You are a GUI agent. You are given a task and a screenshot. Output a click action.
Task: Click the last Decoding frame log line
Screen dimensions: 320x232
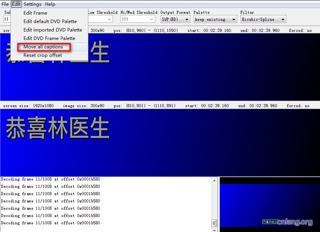[x=50, y=223]
